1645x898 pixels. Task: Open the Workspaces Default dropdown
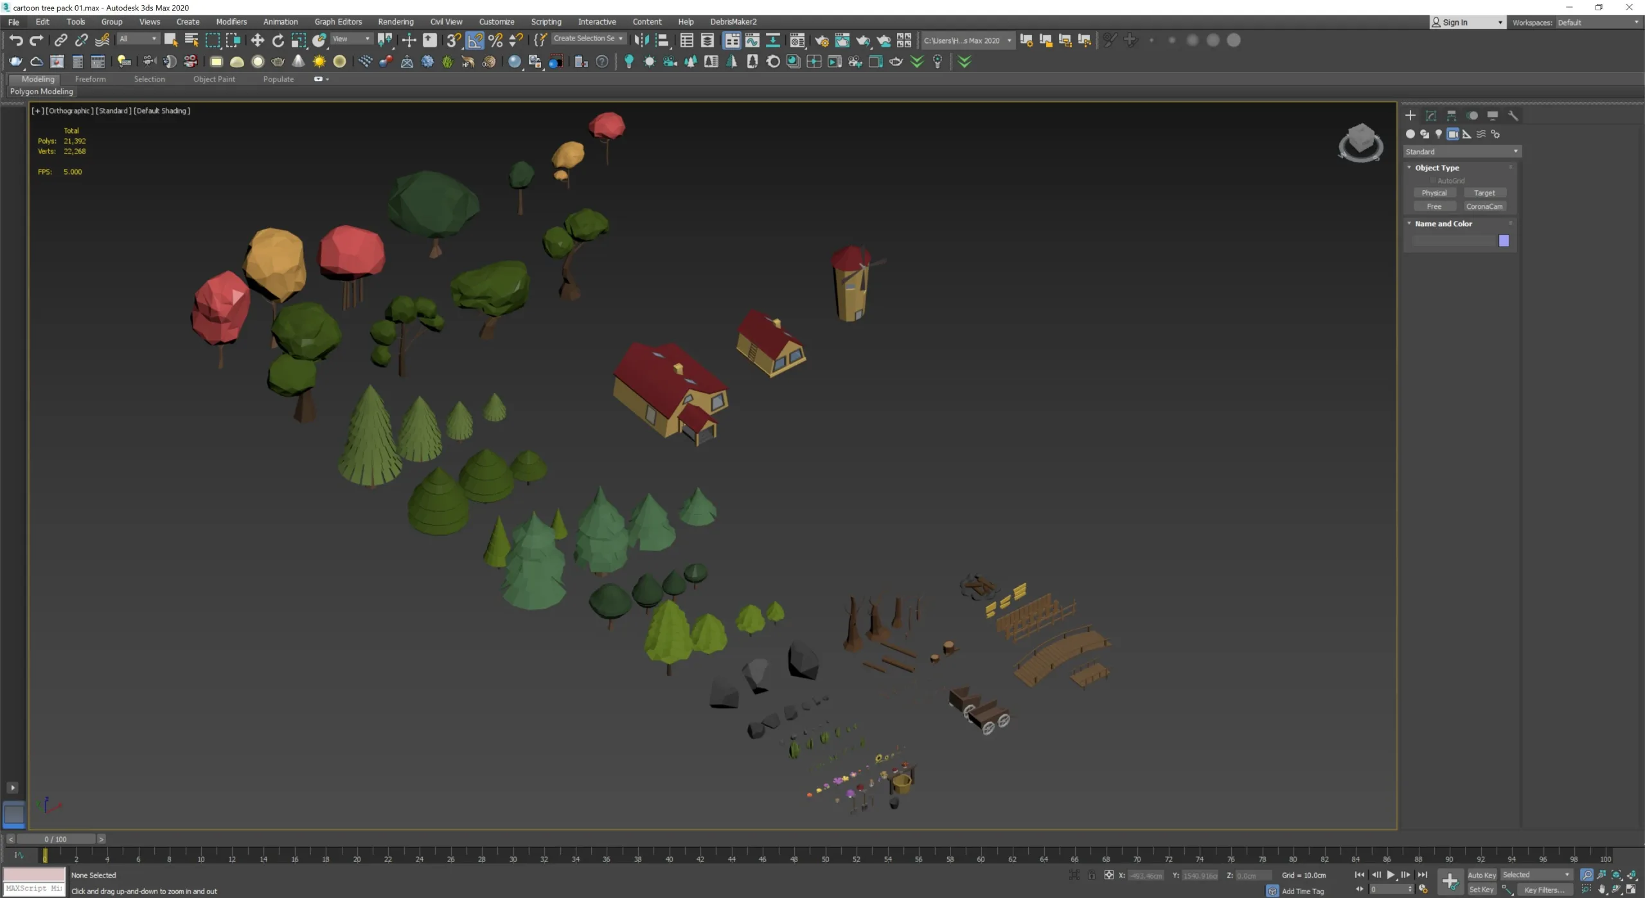(x=1598, y=22)
